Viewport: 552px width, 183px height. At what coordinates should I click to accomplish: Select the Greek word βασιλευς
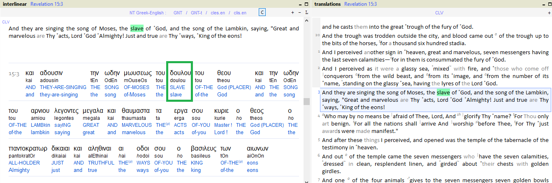[204, 149]
